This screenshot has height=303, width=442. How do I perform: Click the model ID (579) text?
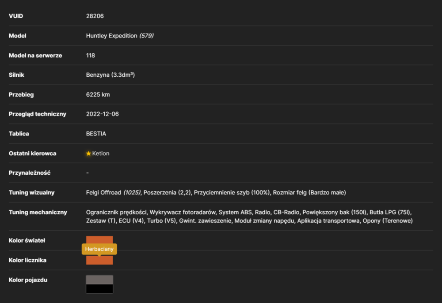pos(147,36)
